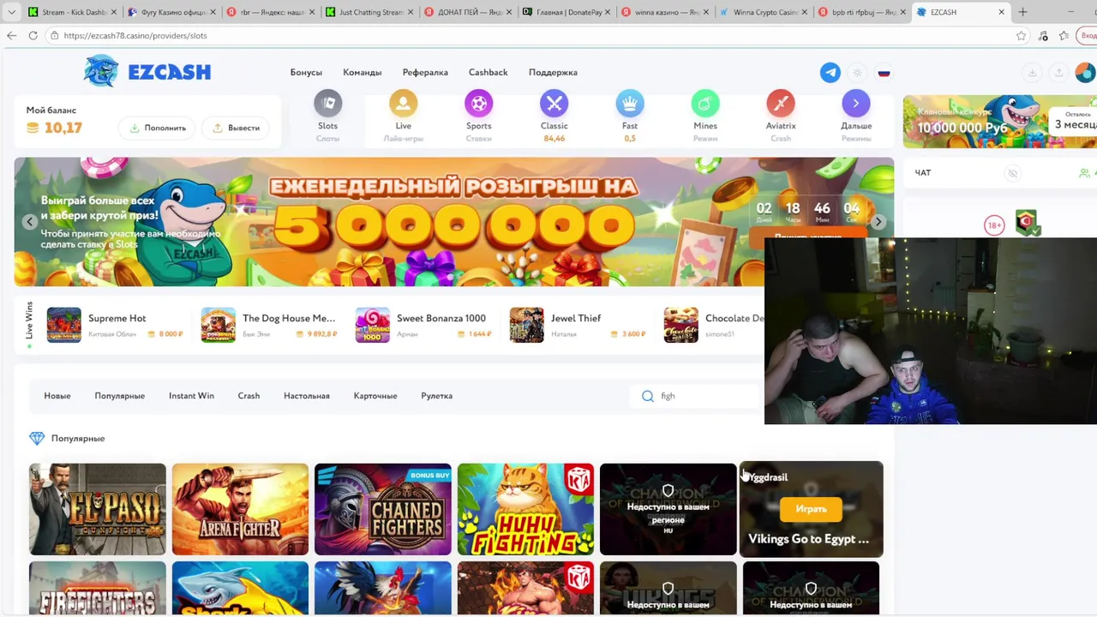Image resolution: width=1097 pixels, height=617 pixels.
Task: Open the Cashback menu item
Action: (488, 73)
